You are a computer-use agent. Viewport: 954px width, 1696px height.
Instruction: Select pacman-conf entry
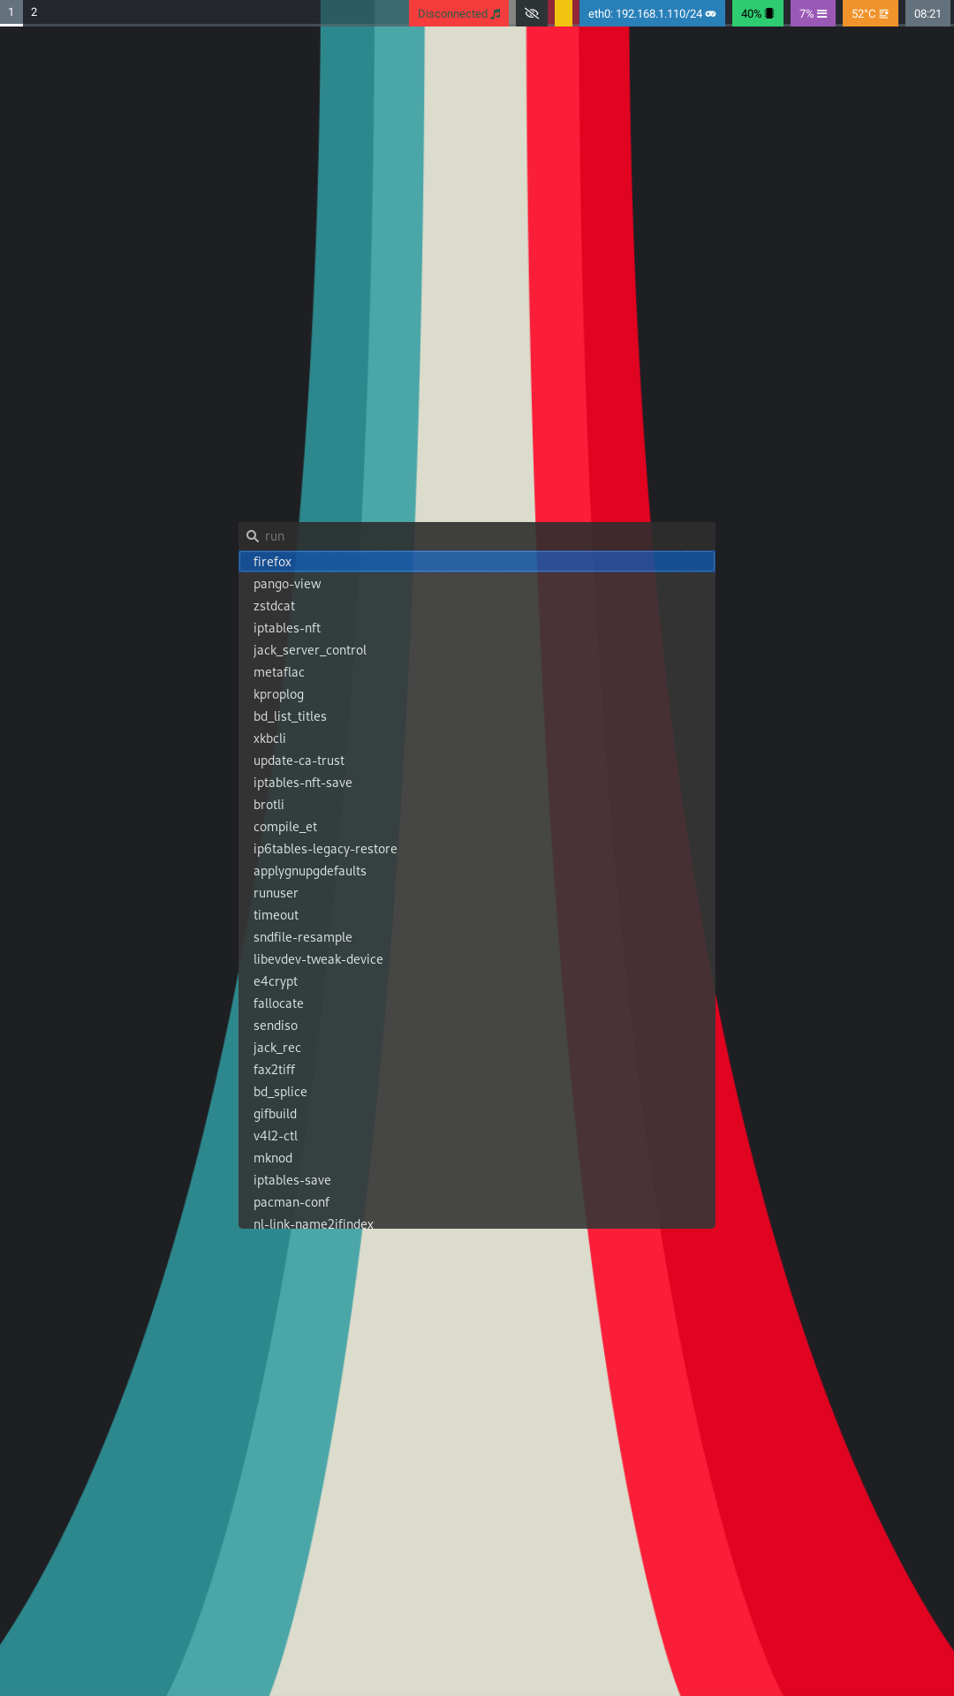pos(477,1202)
